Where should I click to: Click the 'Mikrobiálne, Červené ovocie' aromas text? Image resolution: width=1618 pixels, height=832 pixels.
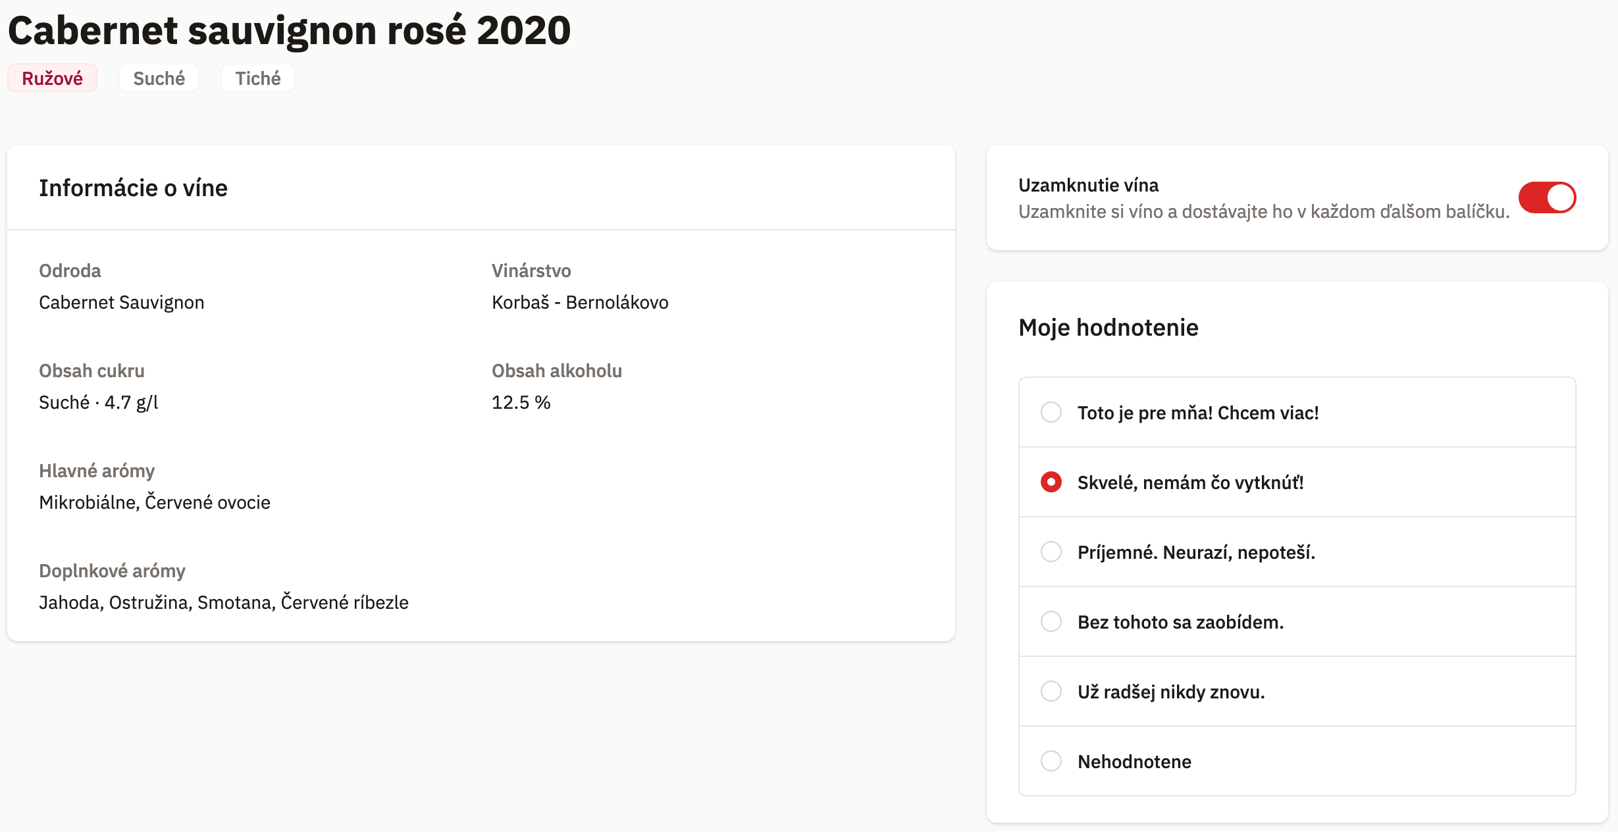(155, 502)
